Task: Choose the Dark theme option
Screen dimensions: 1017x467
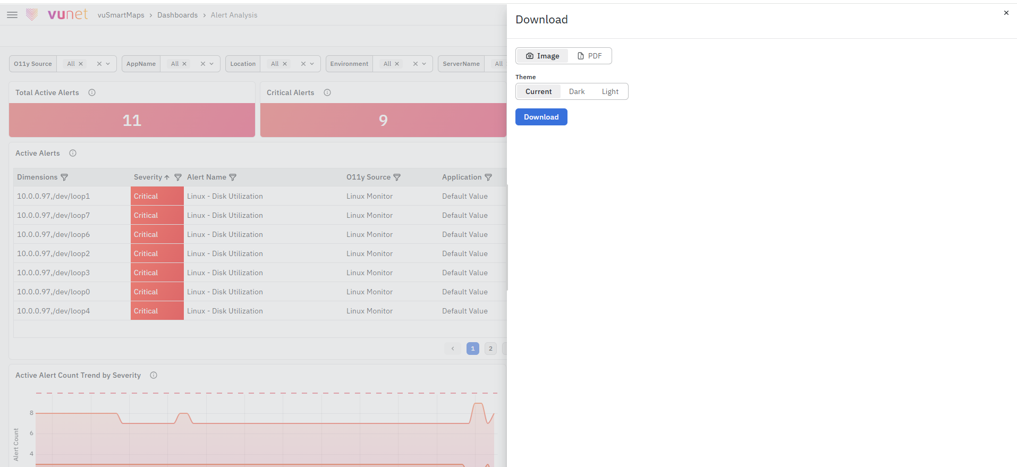Action: [577, 91]
